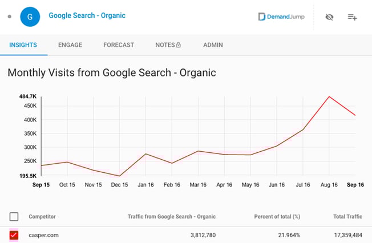Switch to the Insights tab

click(x=23, y=45)
